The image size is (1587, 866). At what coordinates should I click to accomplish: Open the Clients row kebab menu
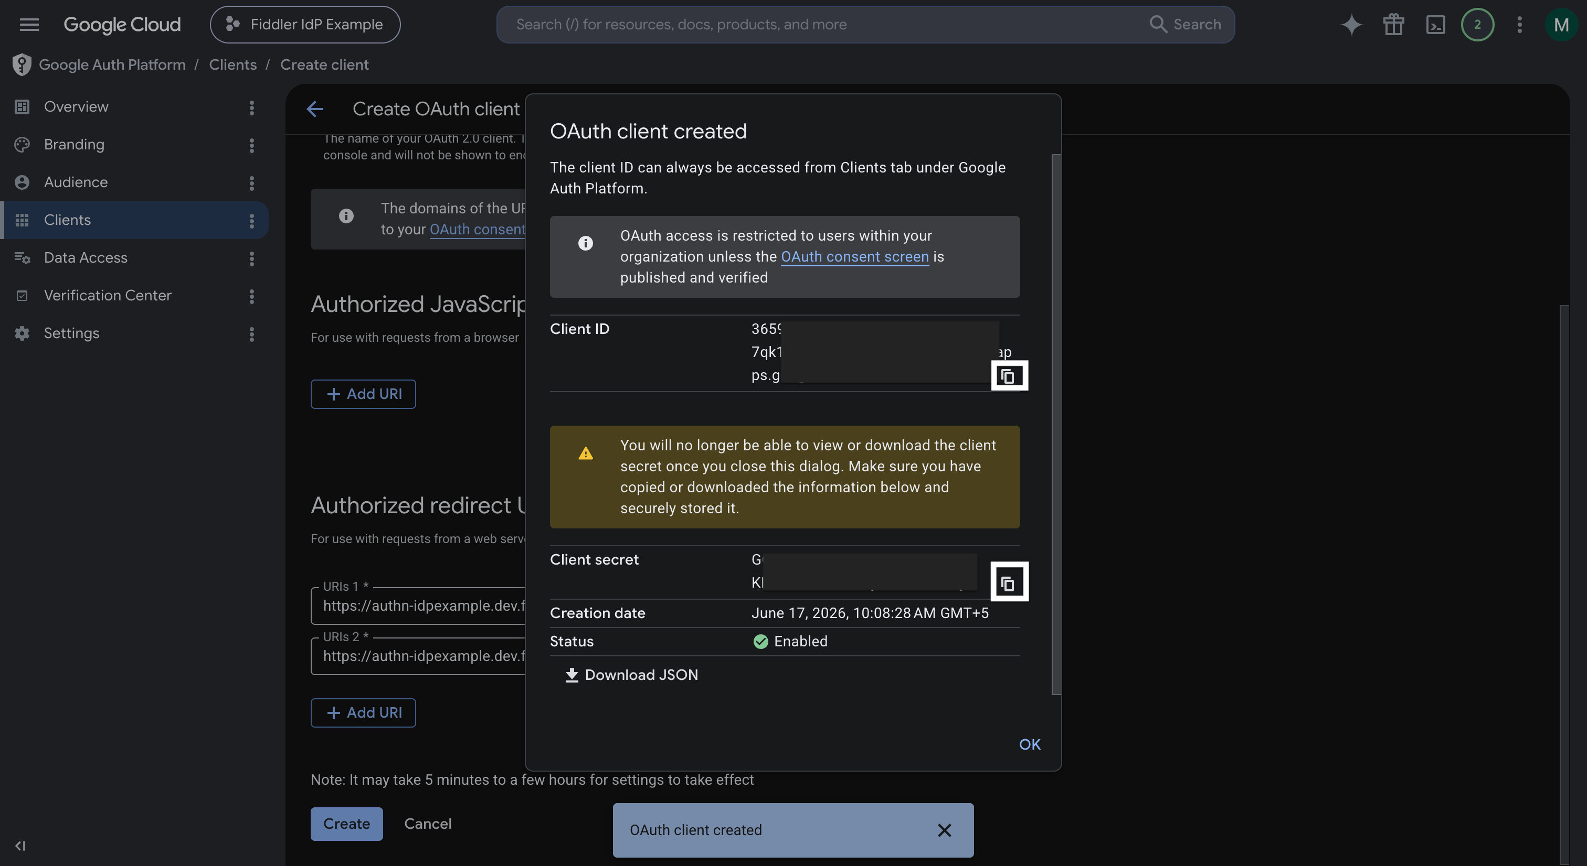pos(251,221)
